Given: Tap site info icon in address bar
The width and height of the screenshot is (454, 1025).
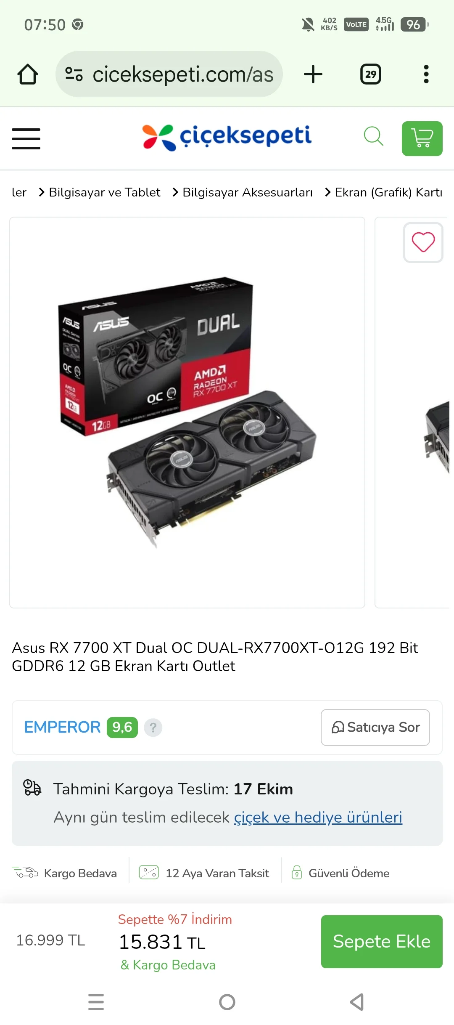Looking at the screenshot, I should click(x=74, y=74).
